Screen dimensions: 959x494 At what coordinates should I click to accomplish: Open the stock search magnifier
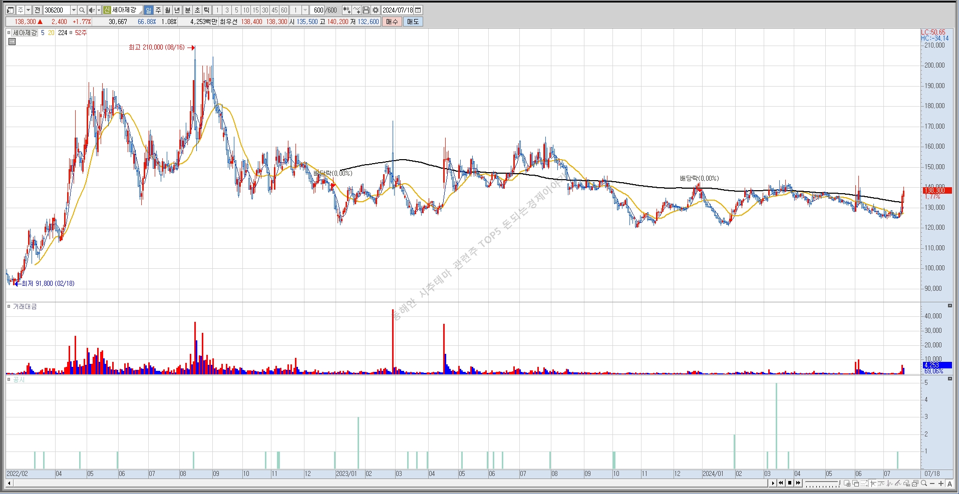[82, 10]
